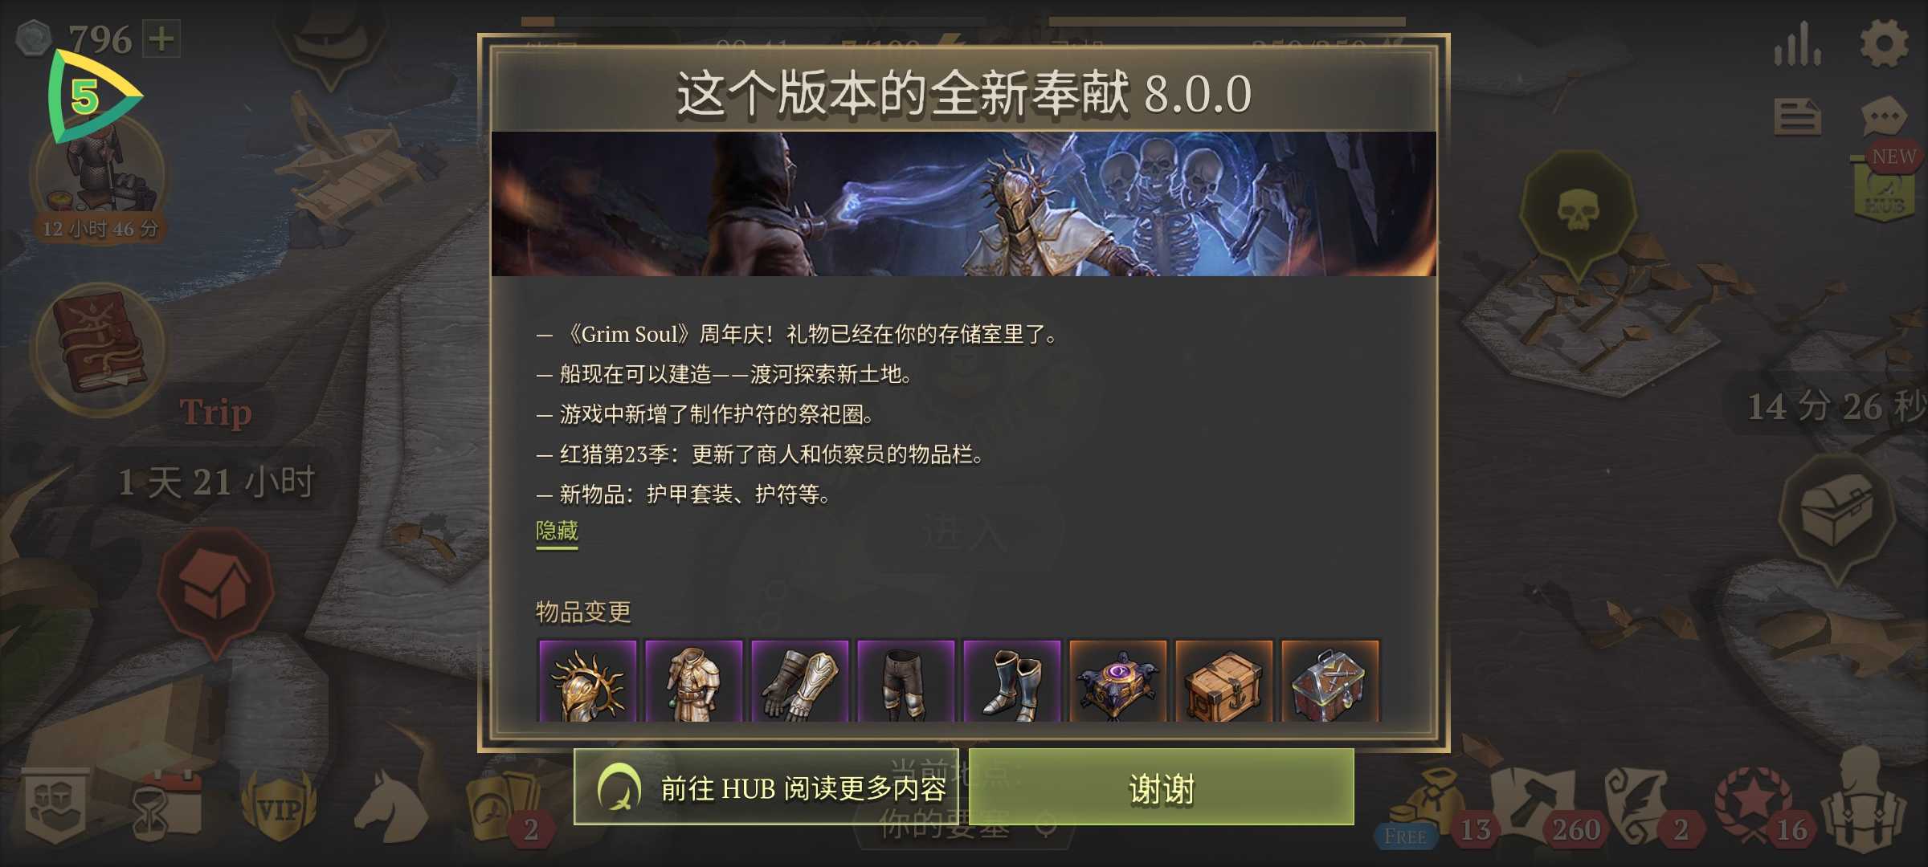
Task: Open the NEW HUB badge
Action: coord(1887,181)
